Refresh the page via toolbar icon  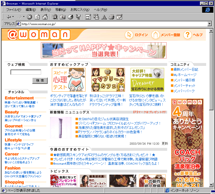[x=37, y=17]
